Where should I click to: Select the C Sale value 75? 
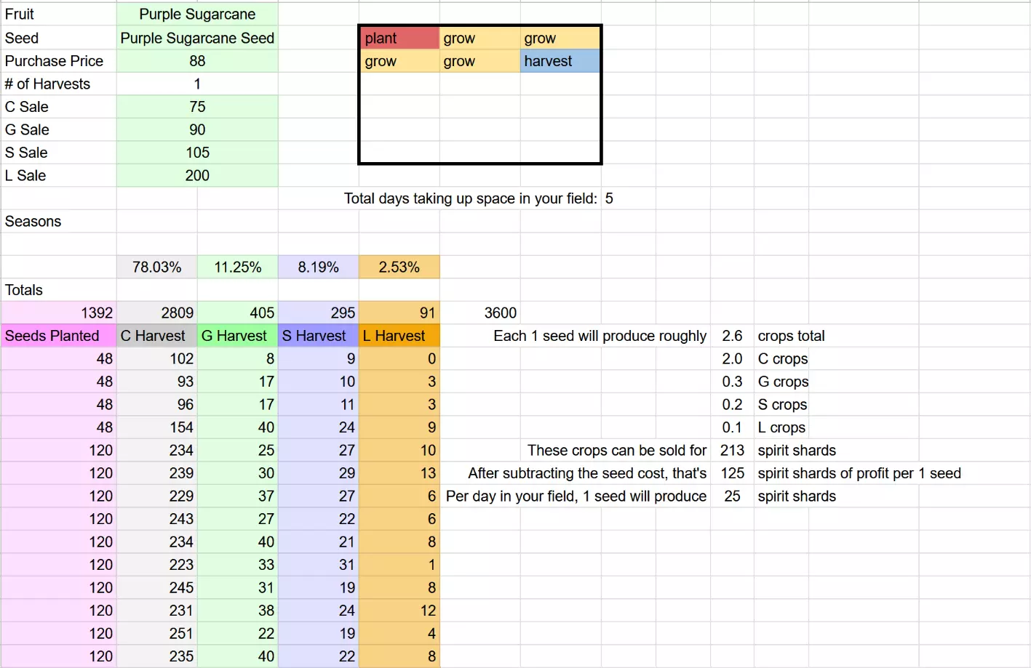click(197, 107)
